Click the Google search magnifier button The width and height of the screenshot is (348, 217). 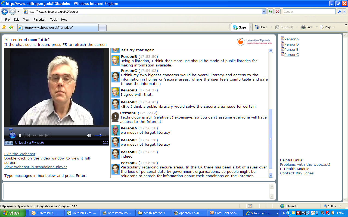(340, 11)
